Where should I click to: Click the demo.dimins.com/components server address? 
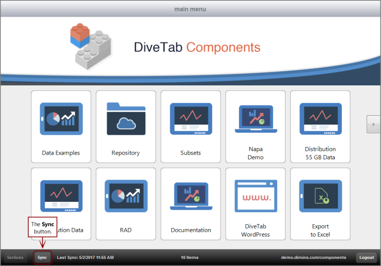coord(314,257)
